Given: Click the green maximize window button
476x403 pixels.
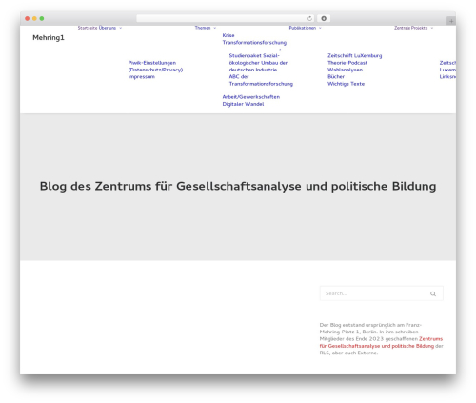Looking at the screenshot, I should coord(42,18).
